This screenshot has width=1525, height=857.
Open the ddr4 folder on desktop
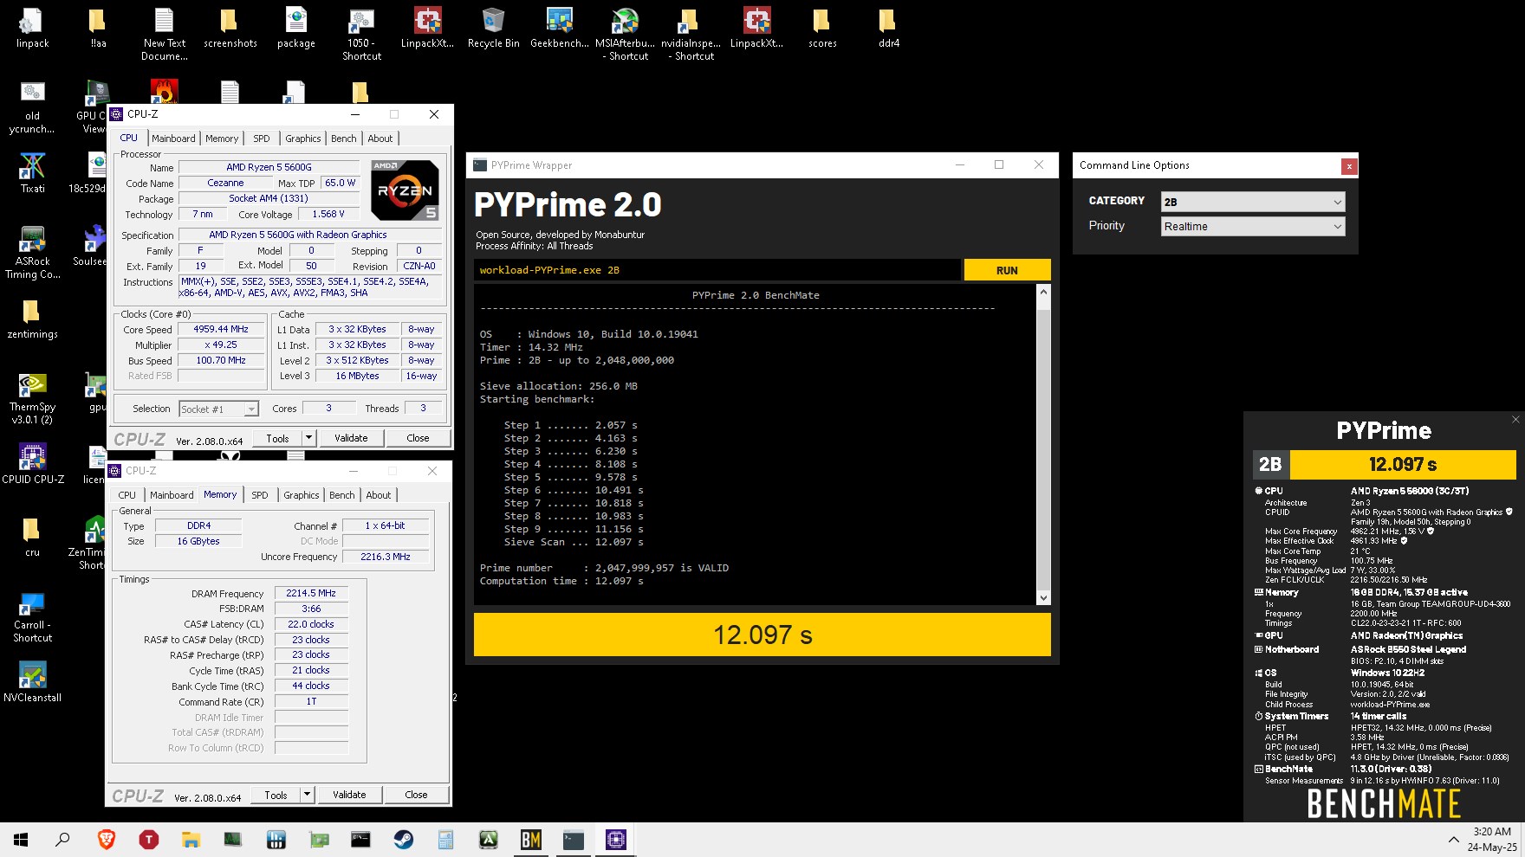pos(888,28)
